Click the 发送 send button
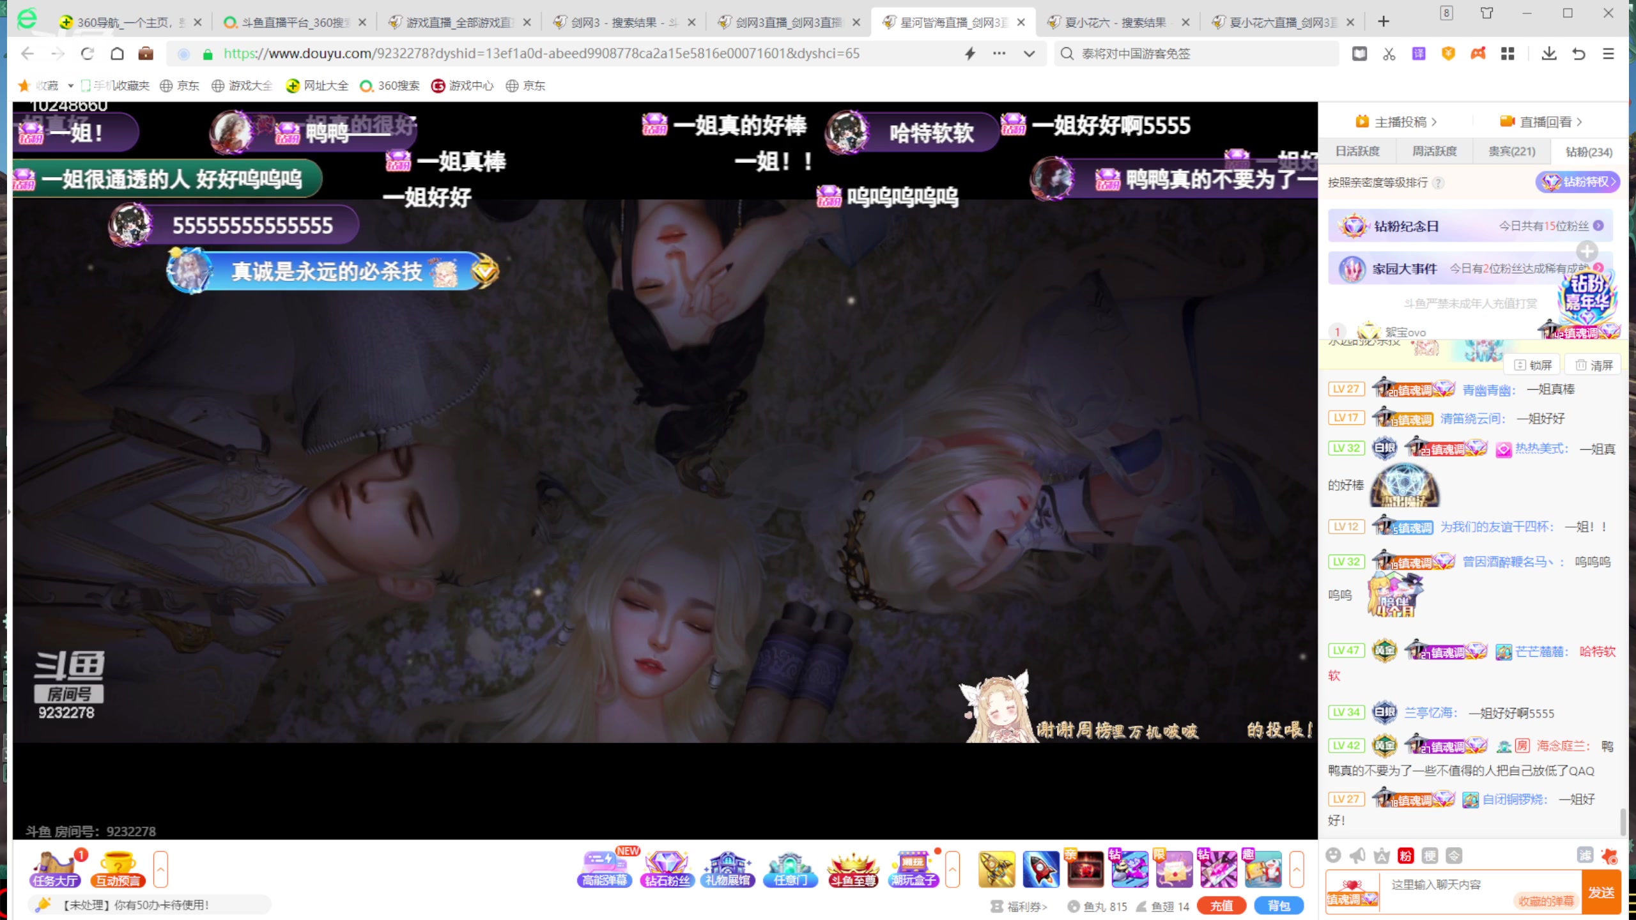The image size is (1636, 920). coord(1602,892)
